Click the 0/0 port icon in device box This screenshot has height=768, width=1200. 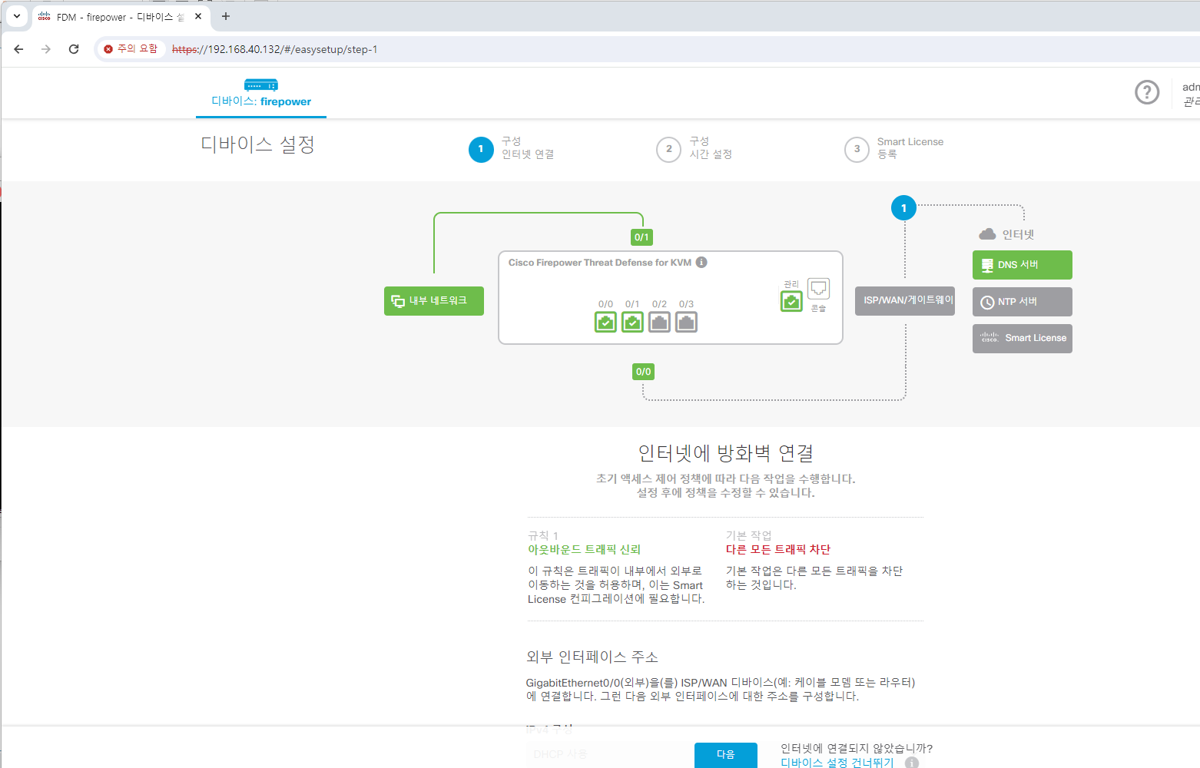click(605, 322)
